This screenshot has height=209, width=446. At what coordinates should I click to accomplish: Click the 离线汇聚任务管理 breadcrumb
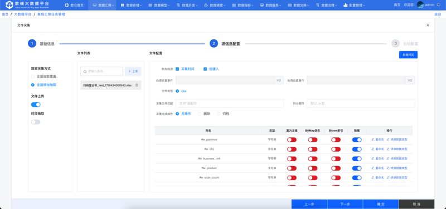coord(51,14)
